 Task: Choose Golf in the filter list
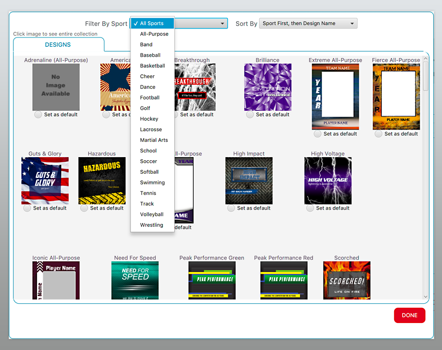pyautogui.click(x=152, y=108)
